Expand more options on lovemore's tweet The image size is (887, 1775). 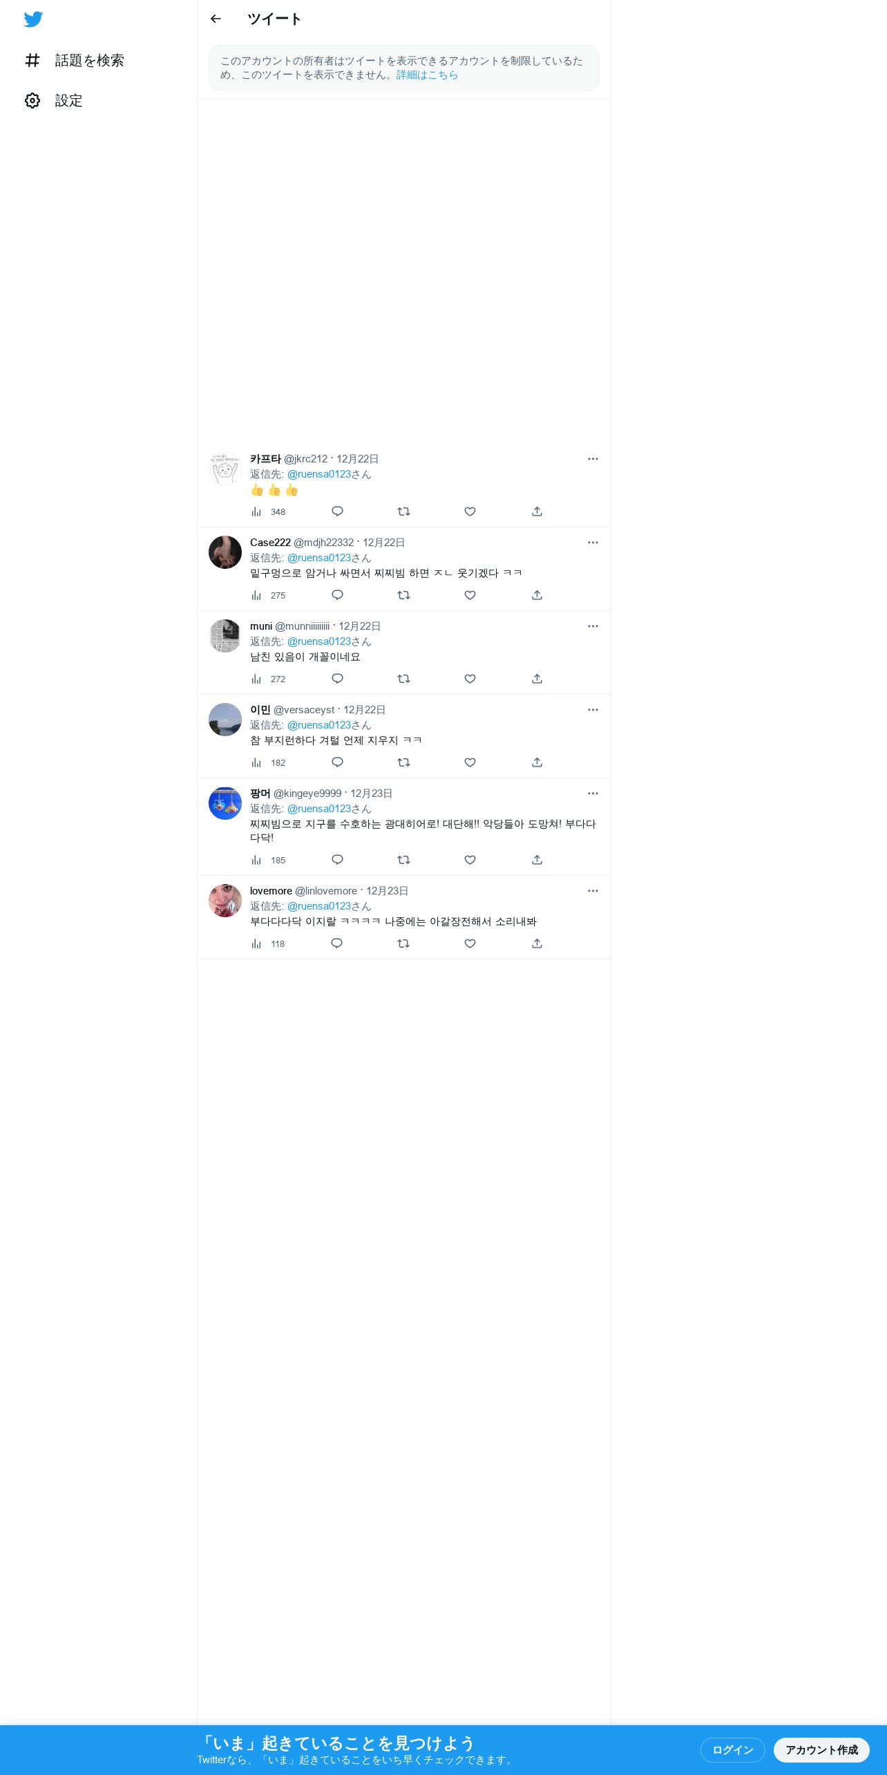593,891
